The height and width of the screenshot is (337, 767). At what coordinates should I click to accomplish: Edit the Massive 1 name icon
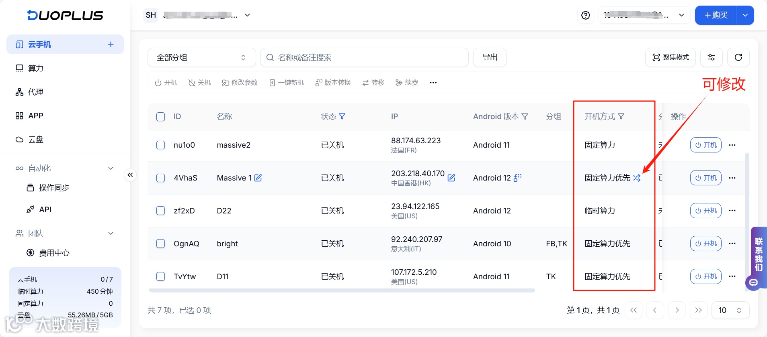(x=258, y=178)
